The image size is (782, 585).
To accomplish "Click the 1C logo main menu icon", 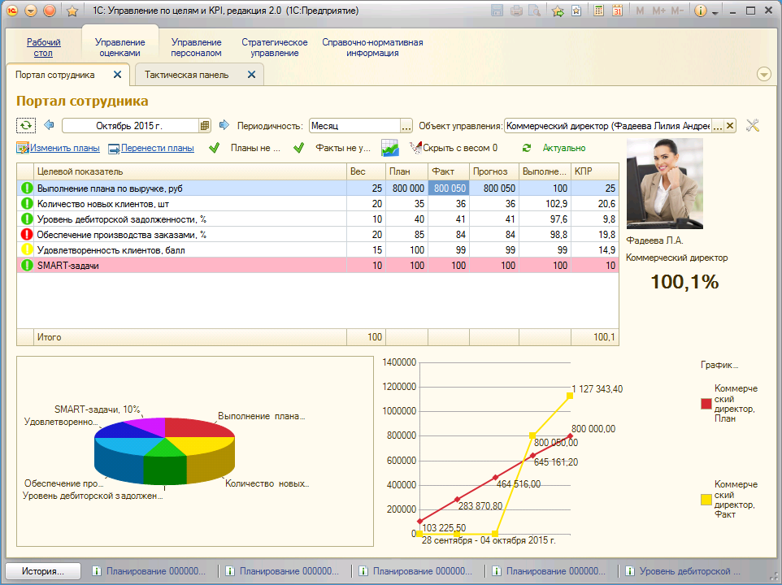I will pos(12,11).
